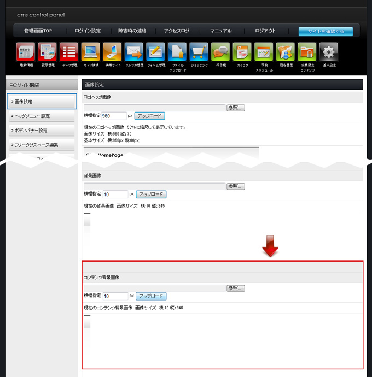Click the 横幅指定 field showing 960

click(x=114, y=116)
